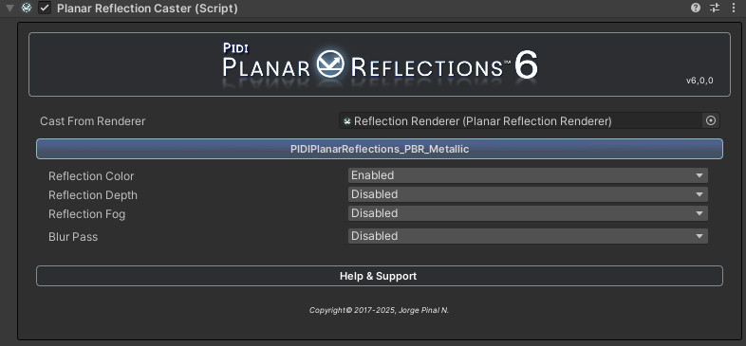This screenshot has height=346, width=746.
Task: Collapse the Planar Reflection Caster component foldout
Action: tap(9, 9)
